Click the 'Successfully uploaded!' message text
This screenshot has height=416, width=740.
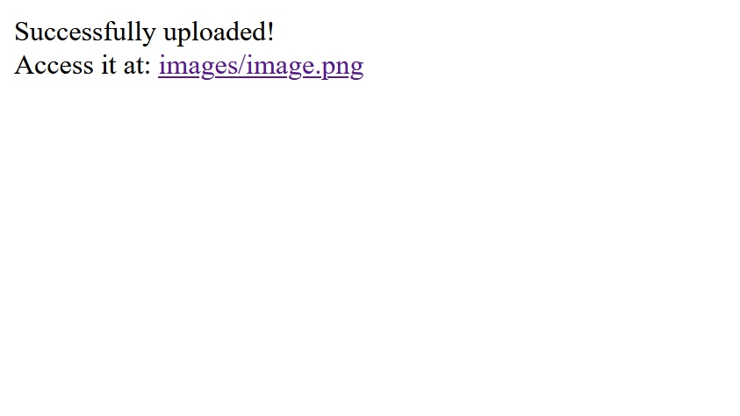144,32
